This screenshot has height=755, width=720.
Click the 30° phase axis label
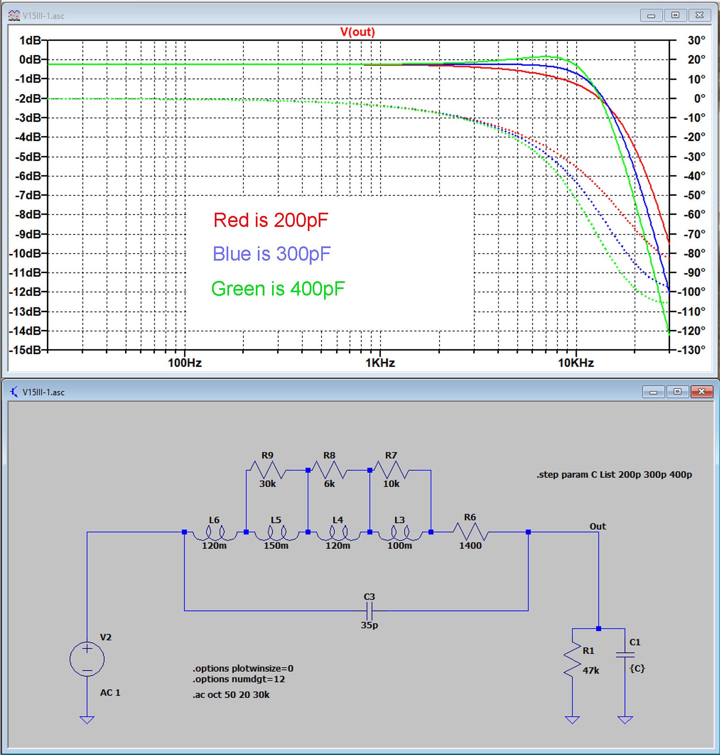click(696, 40)
